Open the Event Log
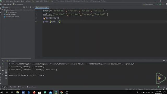 pos(161,87)
